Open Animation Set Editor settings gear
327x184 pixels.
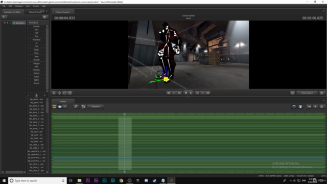tap(44, 17)
